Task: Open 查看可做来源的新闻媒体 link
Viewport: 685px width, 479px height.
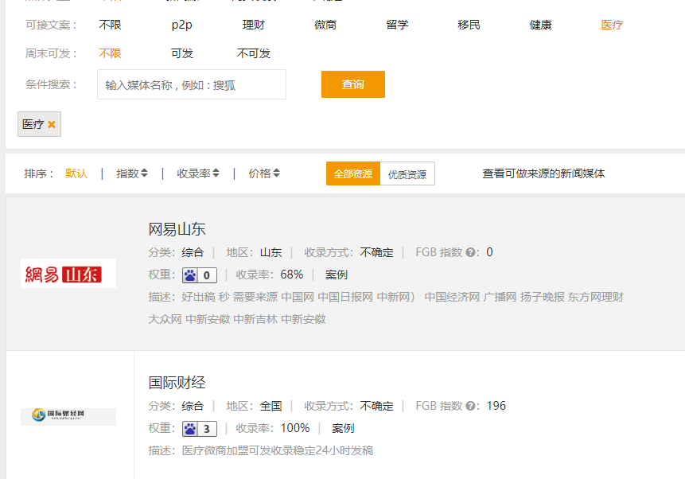Action: coord(543,173)
